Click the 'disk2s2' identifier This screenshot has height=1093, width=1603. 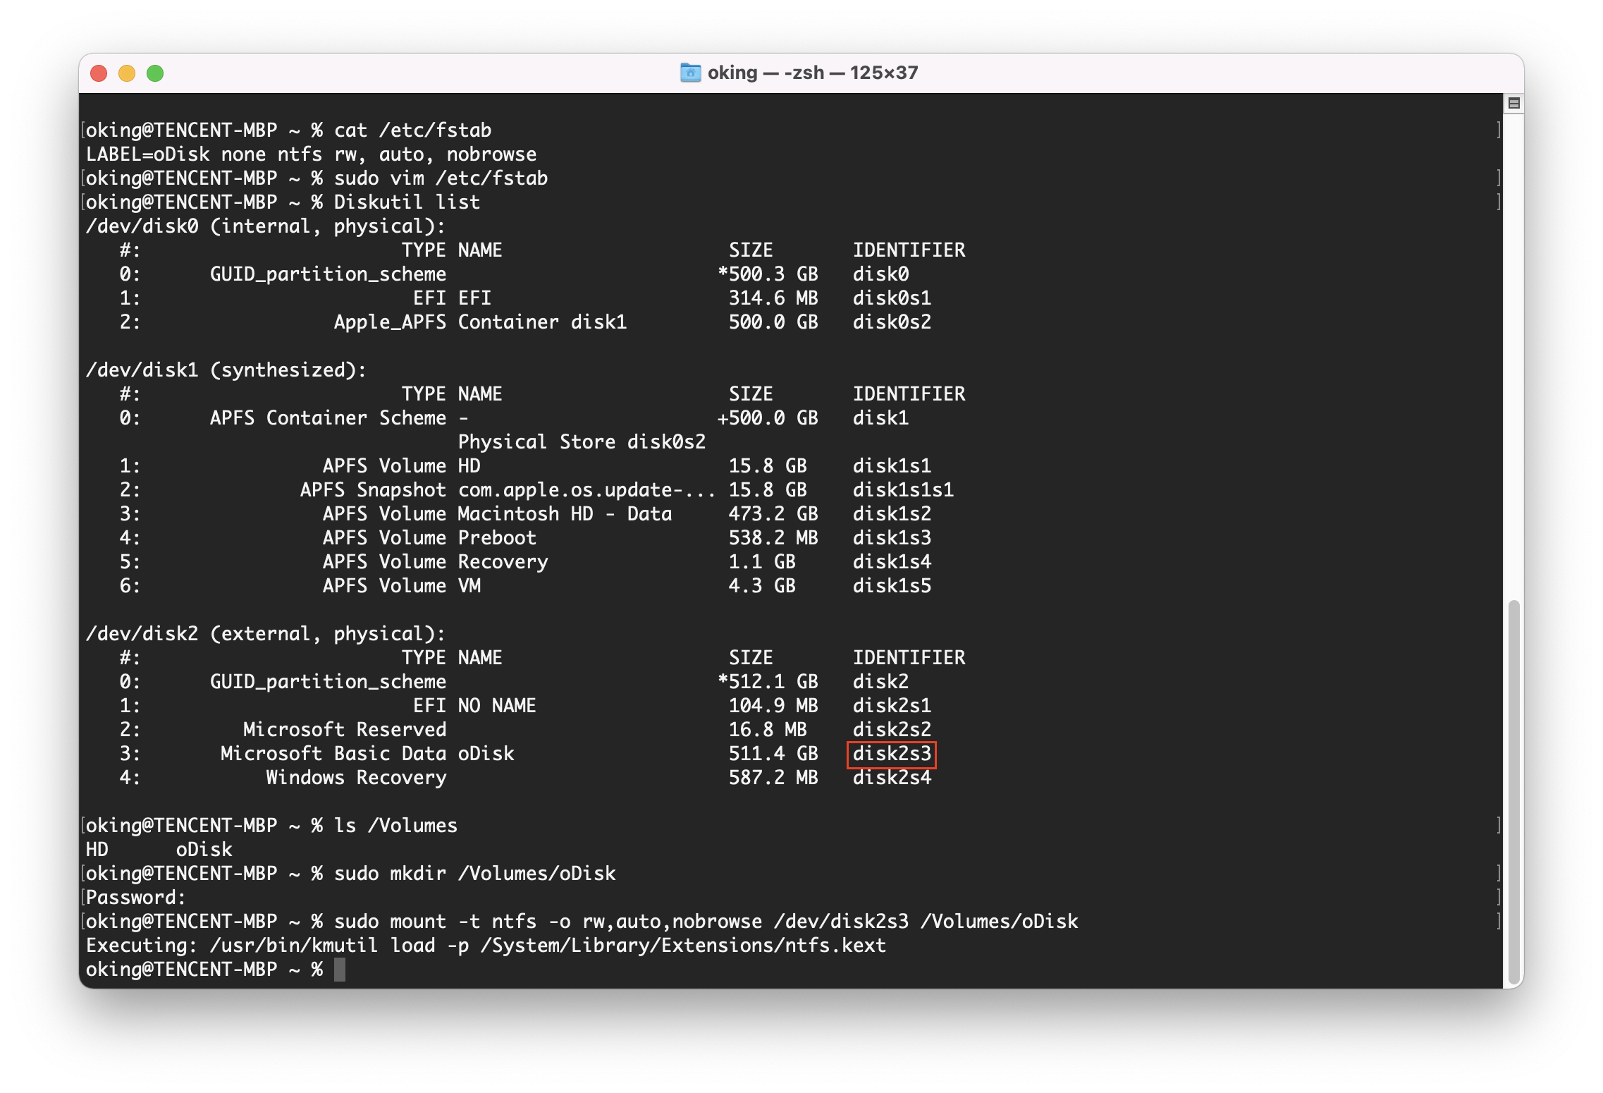(892, 730)
